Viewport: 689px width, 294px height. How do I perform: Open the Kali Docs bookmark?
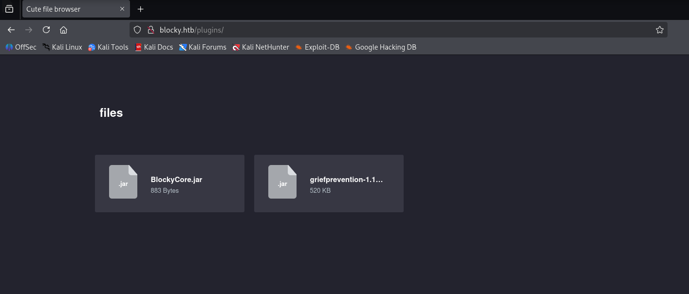[154, 47]
